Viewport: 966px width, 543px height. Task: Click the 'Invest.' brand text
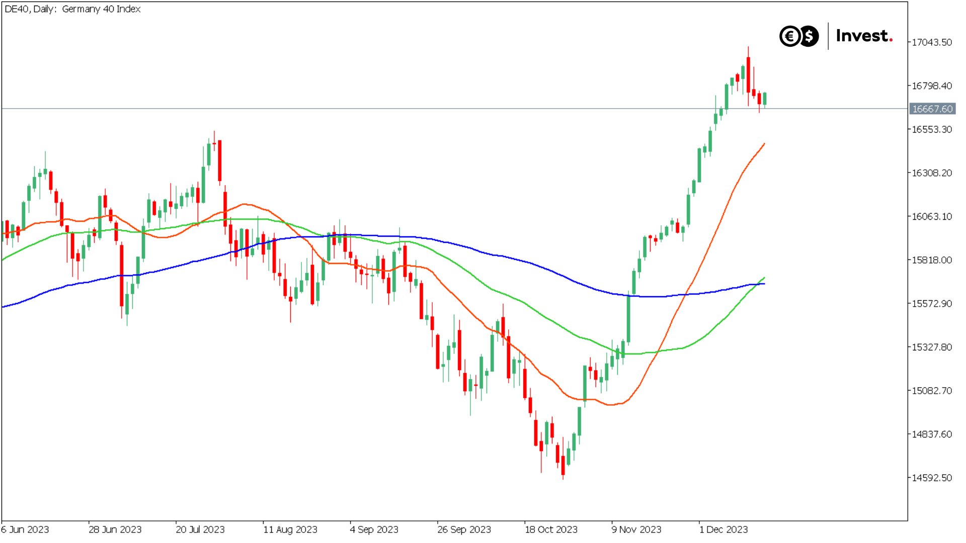pyautogui.click(x=864, y=36)
